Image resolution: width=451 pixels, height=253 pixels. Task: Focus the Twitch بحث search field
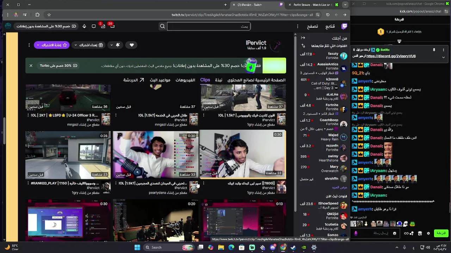(209, 26)
